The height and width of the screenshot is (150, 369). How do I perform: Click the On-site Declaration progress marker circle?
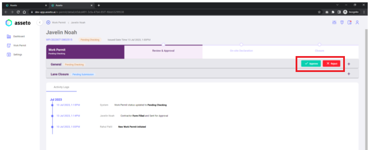(241, 45)
